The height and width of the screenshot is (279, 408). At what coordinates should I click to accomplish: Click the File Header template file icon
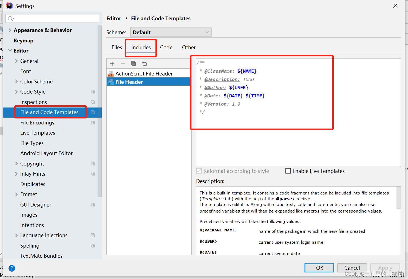tap(111, 82)
